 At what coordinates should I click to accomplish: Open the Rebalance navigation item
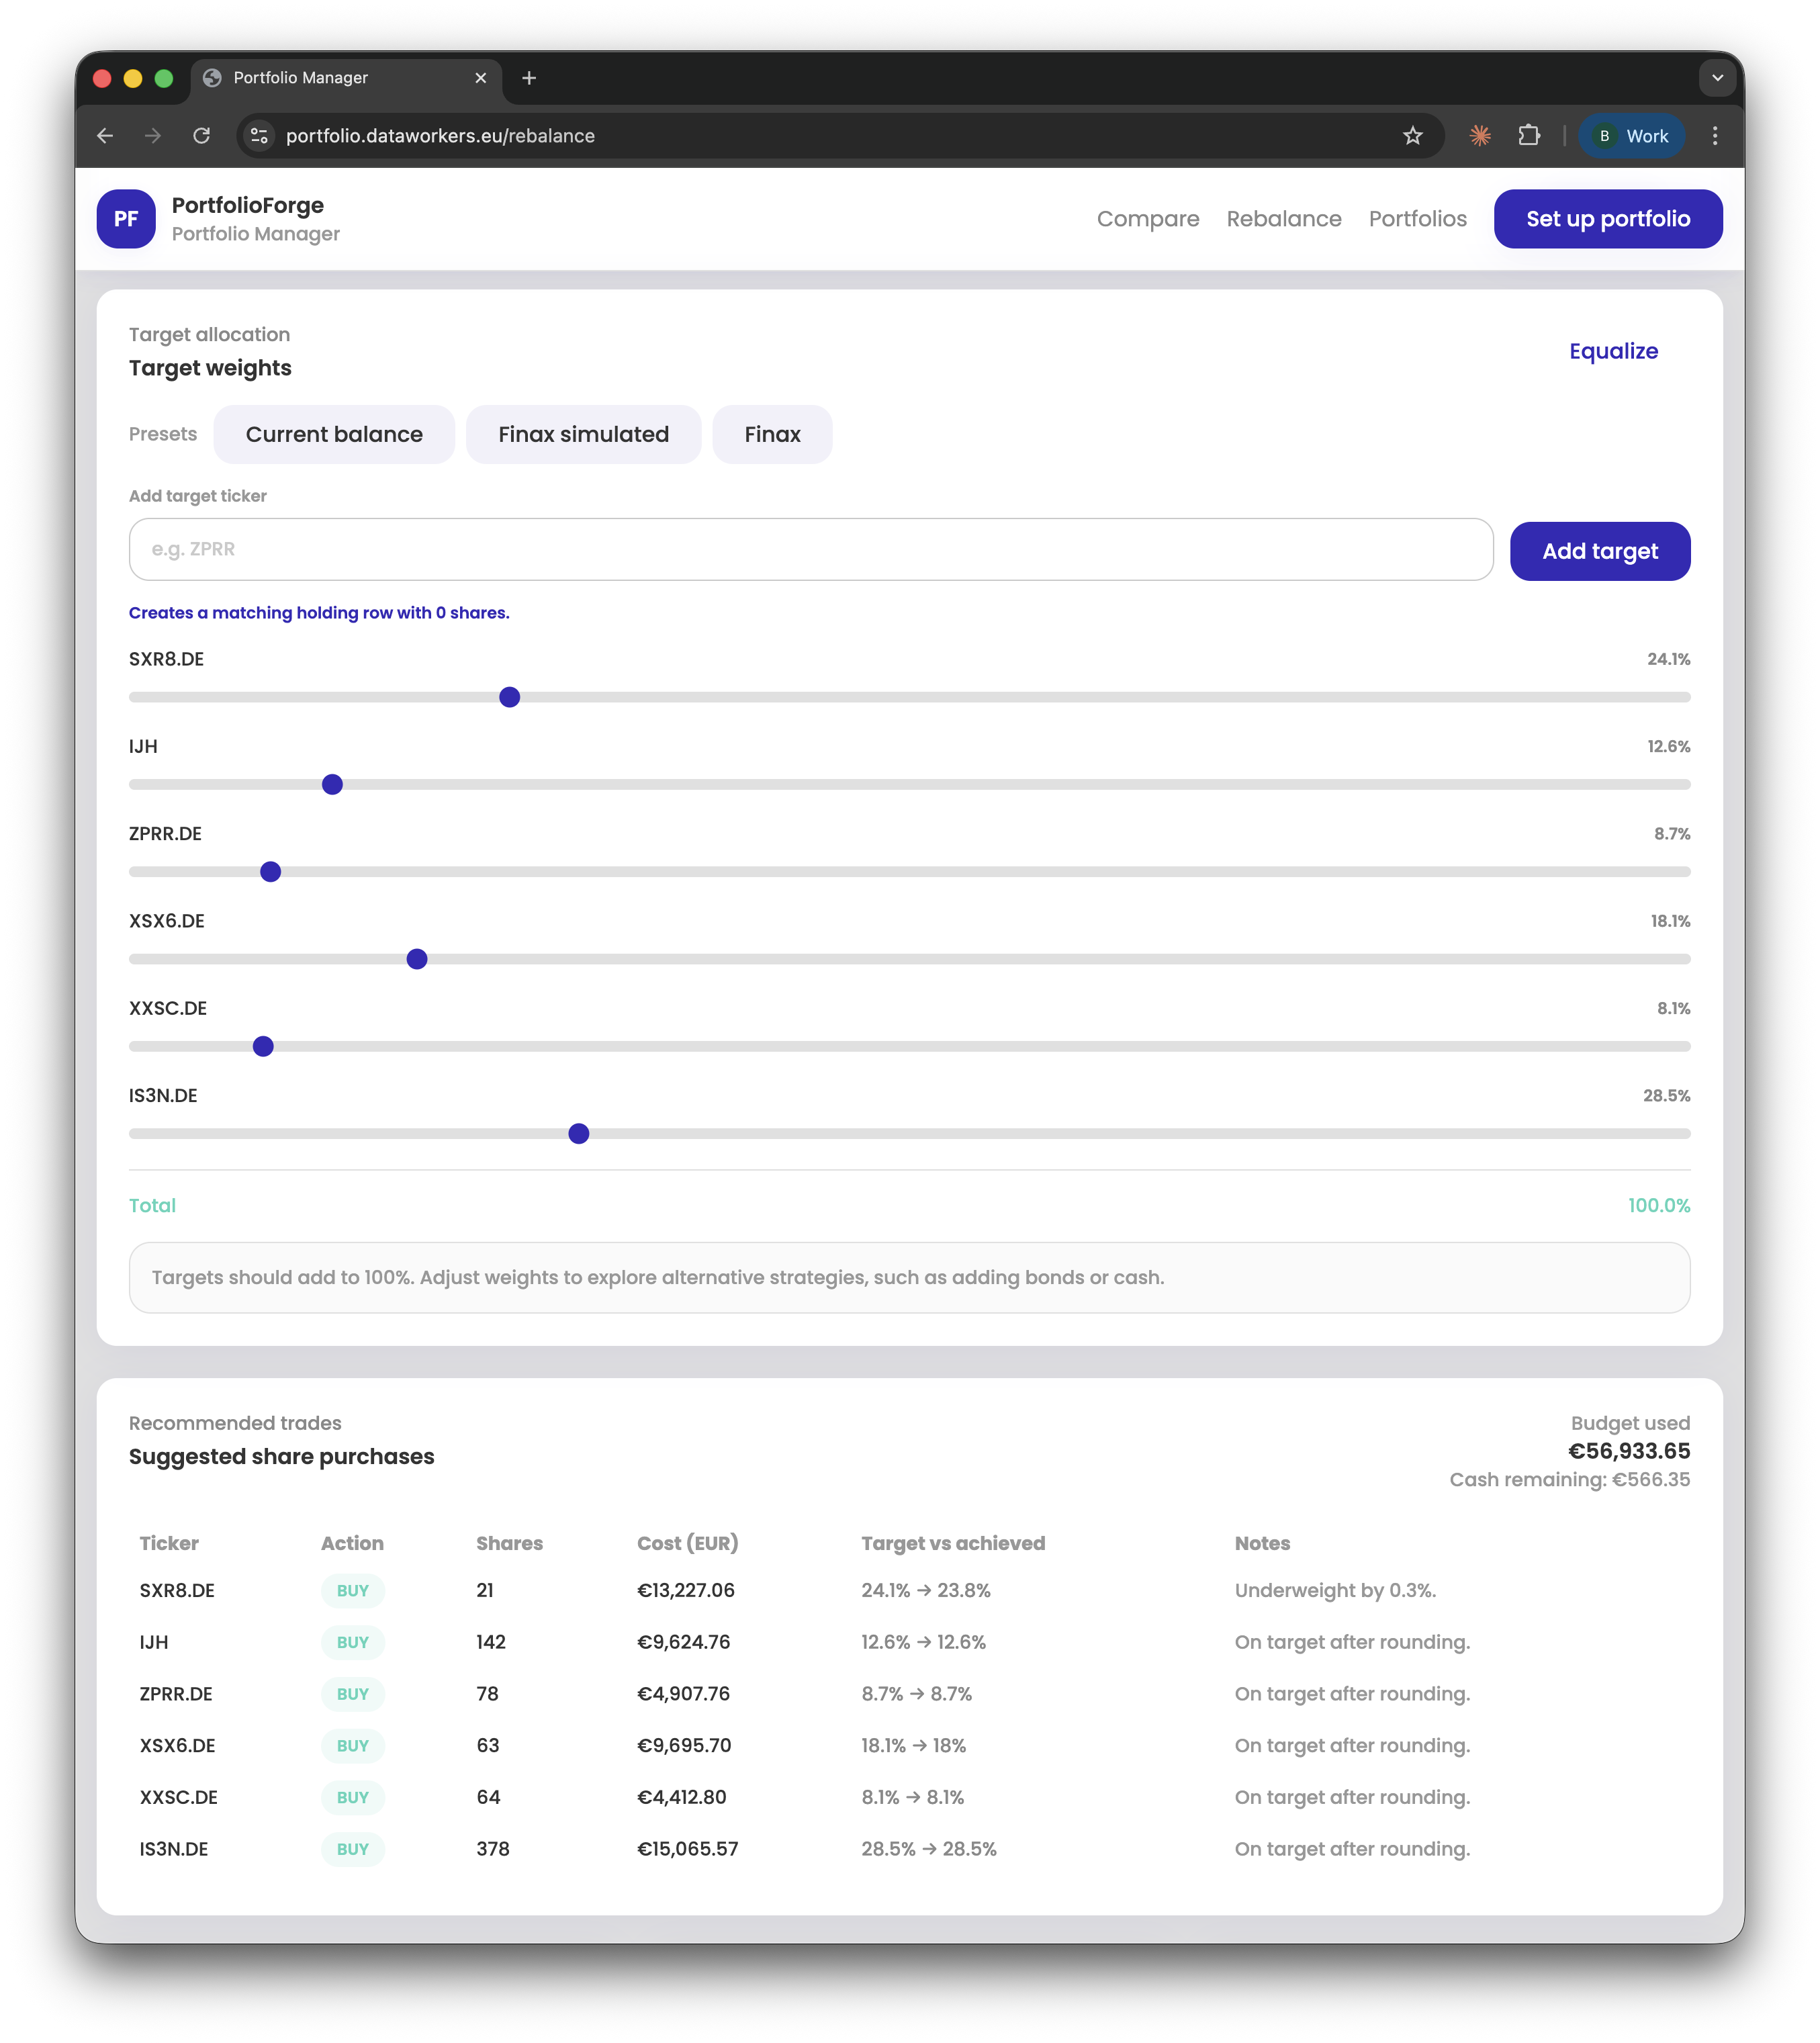coord(1284,218)
